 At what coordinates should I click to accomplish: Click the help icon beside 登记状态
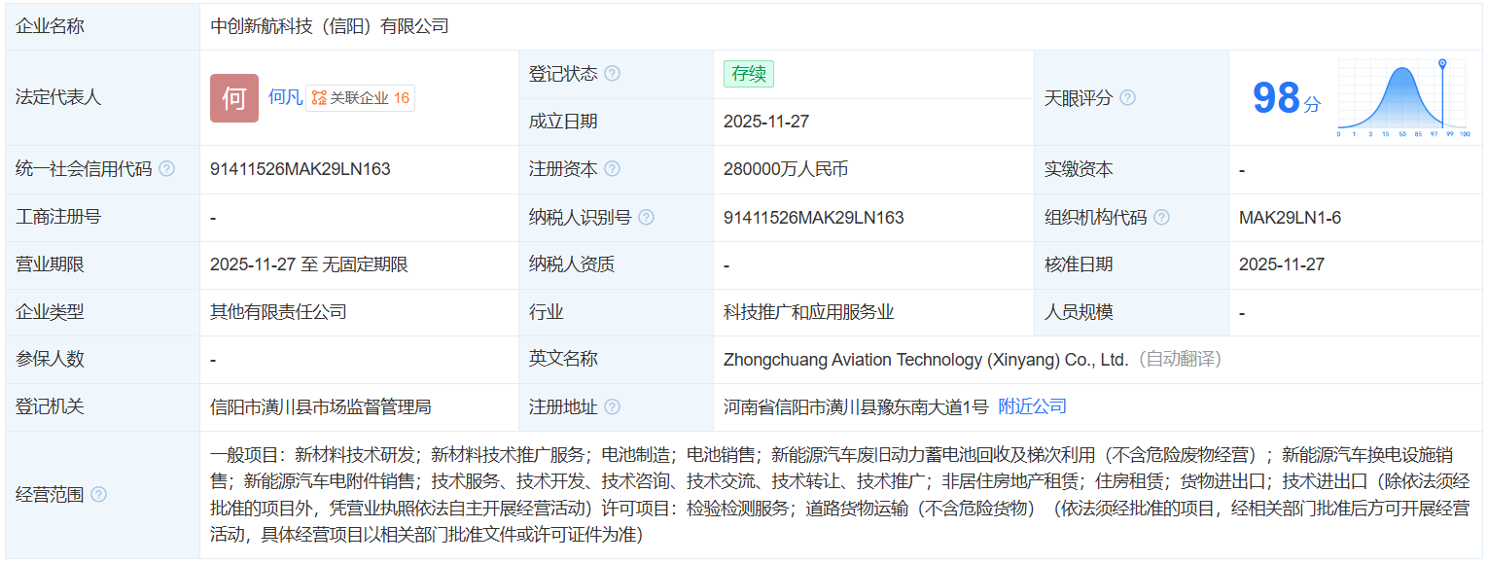[612, 74]
